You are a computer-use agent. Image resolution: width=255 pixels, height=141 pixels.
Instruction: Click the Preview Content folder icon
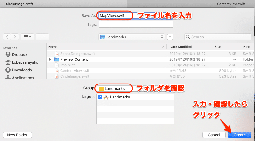(57, 59)
